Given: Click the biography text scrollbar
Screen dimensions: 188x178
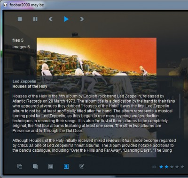Looking at the screenshot, I should [180, 106].
